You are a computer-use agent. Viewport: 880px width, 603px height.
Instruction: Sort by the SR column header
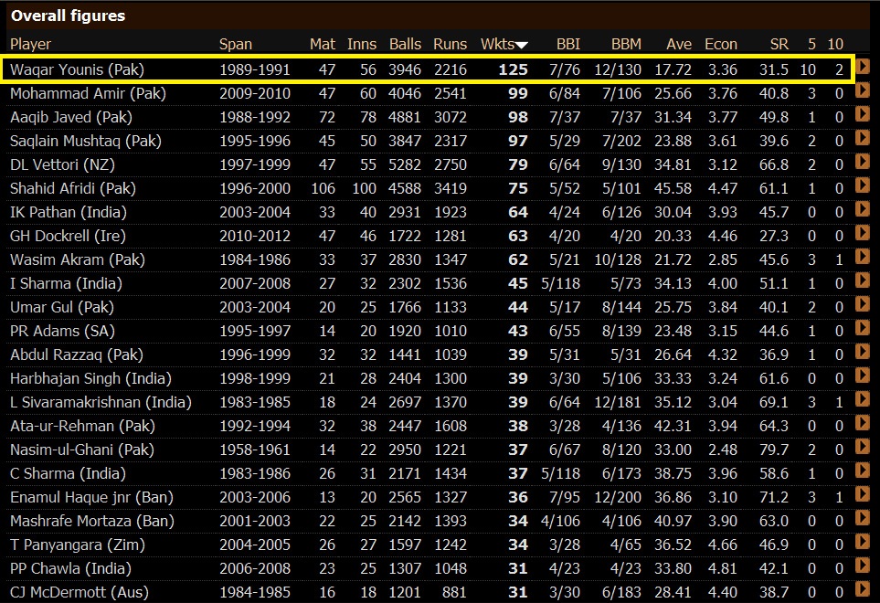tap(779, 45)
